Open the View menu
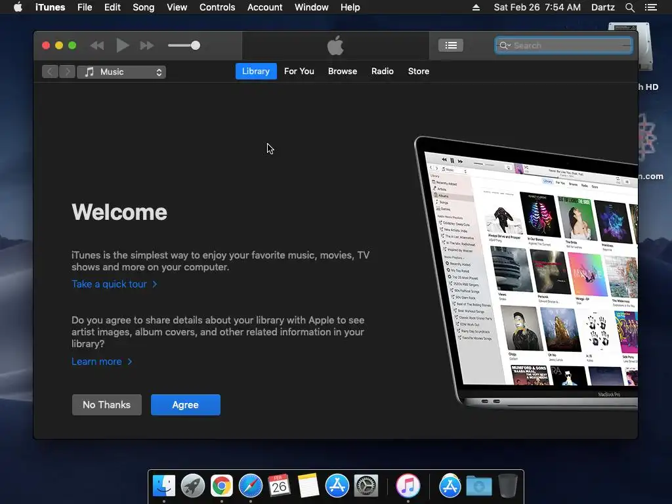This screenshot has width=672, height=504. pyautogui.click(x=177, y=7)
